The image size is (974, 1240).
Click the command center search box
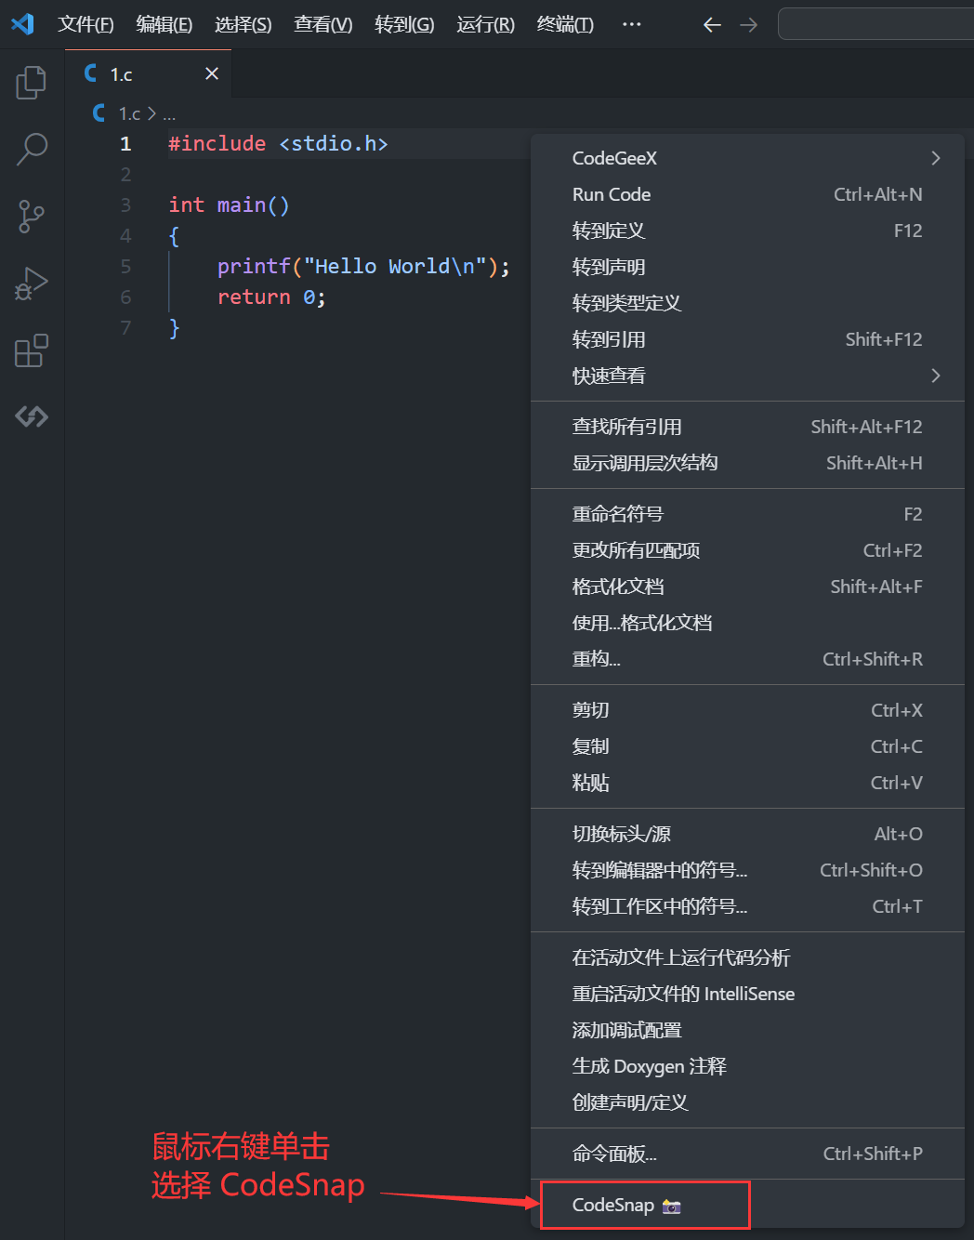[x=875, y=24]
